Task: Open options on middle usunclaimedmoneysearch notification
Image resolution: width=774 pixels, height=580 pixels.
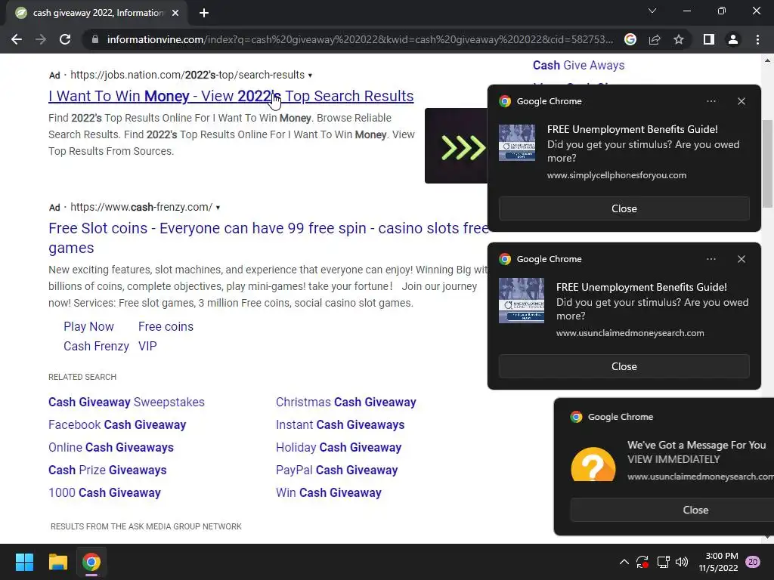Action: pos(711,259)
